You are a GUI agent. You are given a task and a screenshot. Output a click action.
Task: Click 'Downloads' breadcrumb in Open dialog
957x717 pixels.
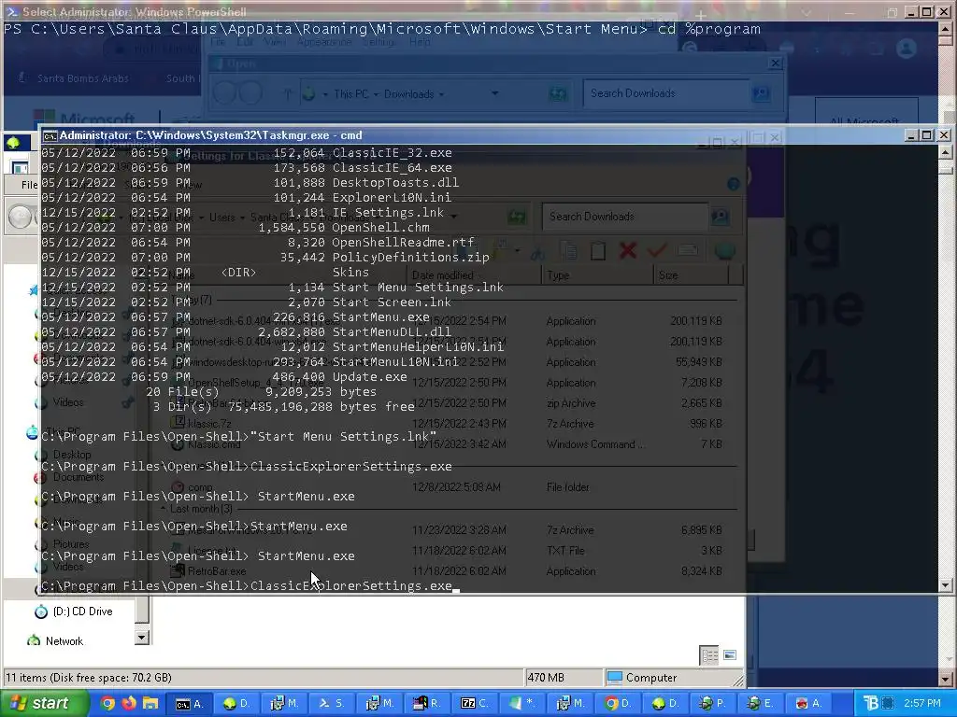pyautogui.click(x=409, y=94)
